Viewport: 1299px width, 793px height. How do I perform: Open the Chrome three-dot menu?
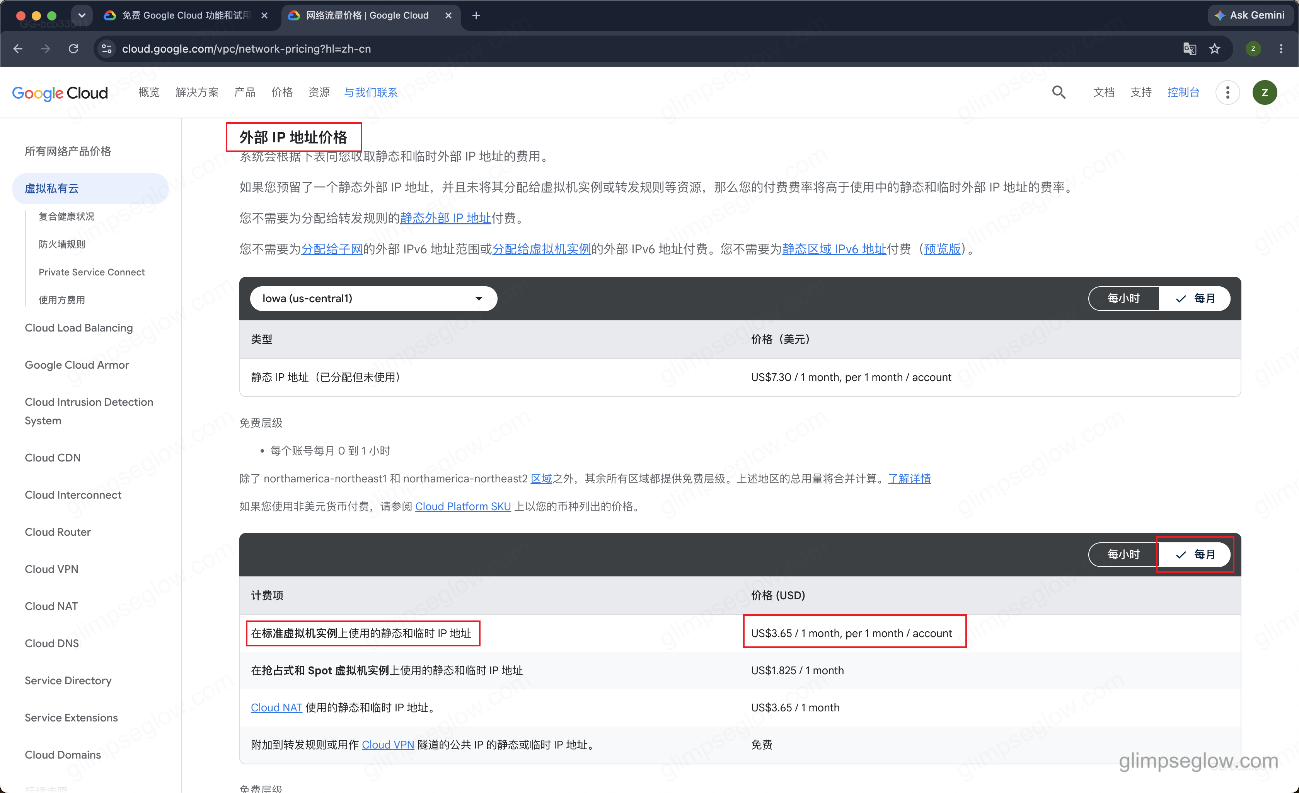click(1281, 48)
